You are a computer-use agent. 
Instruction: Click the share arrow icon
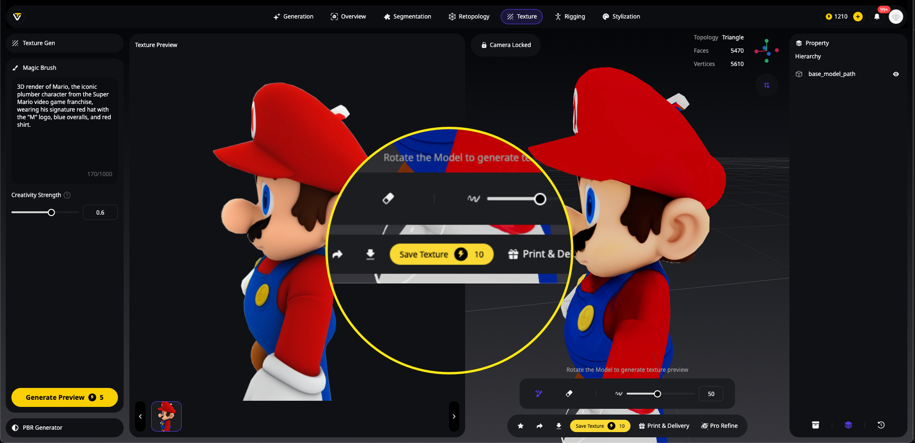click(540, 426)
